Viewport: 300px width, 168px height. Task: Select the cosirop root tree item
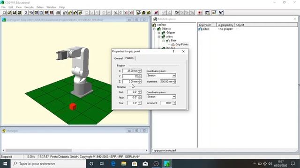(x=161, y=25)
